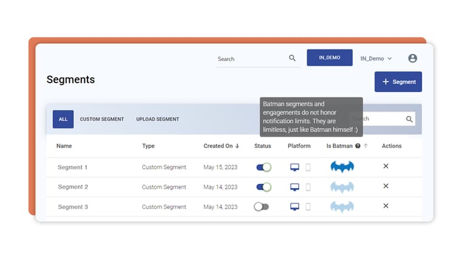The image size is (462, 259).
Task: Click the Is Batman help question icon
Action: tap(358, 145)
